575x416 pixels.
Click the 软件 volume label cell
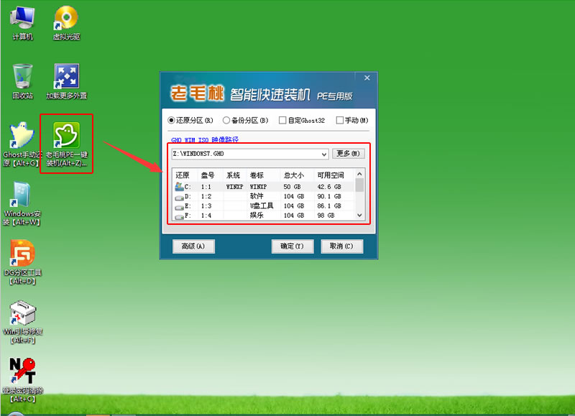[x=257, y=196]
